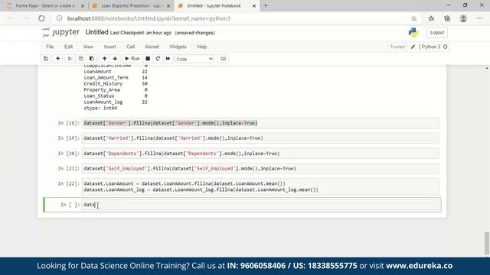Close the Loan Eligibility Prediction tab
The height and width of the screenshot is (275, 490).
click(x=168, y=5)
